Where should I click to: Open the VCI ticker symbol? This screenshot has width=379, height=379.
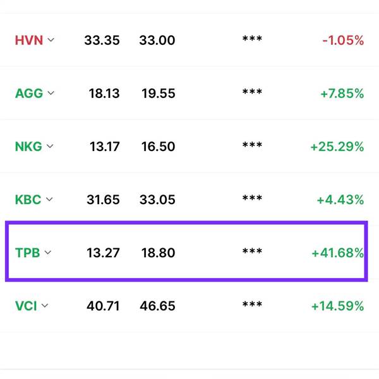click(26, 306)
